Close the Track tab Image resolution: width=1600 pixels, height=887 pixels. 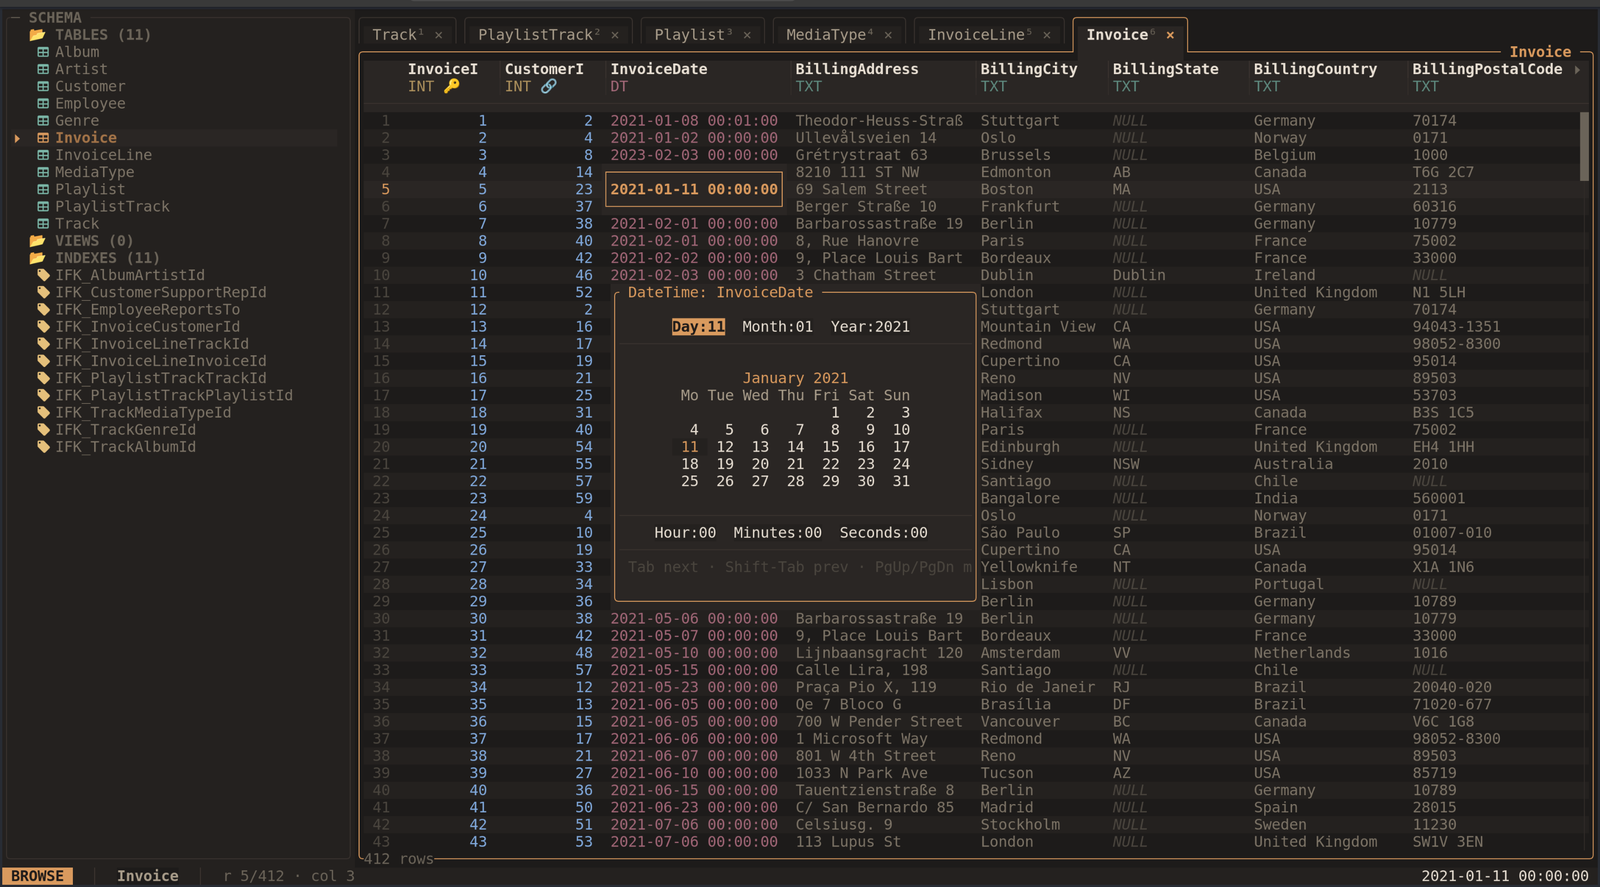[x=439, y=35]
